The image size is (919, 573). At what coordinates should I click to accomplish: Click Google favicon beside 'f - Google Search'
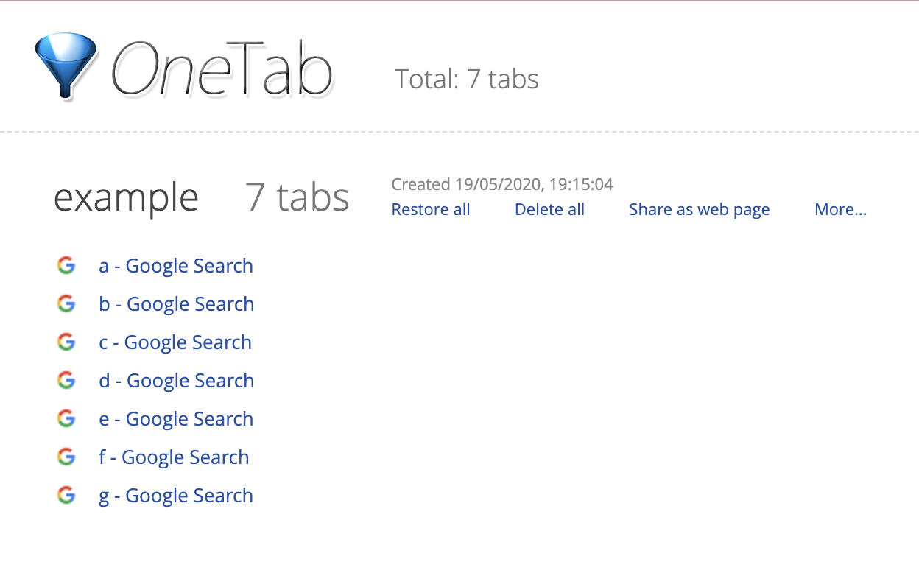66,457
